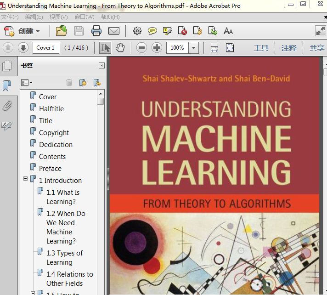
Task: Toggle the bookmarks panel icon
Action: click(7, 86)
